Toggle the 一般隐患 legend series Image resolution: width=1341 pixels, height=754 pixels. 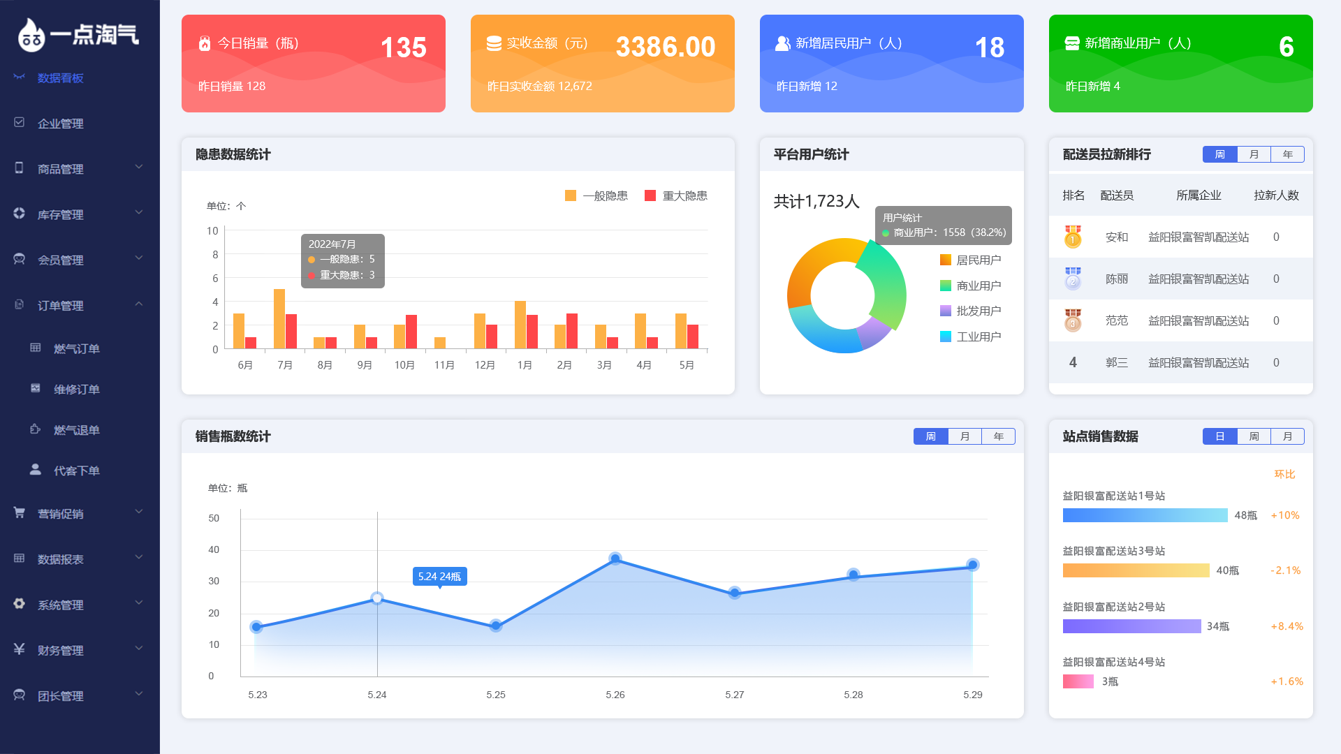click(596, 195)
